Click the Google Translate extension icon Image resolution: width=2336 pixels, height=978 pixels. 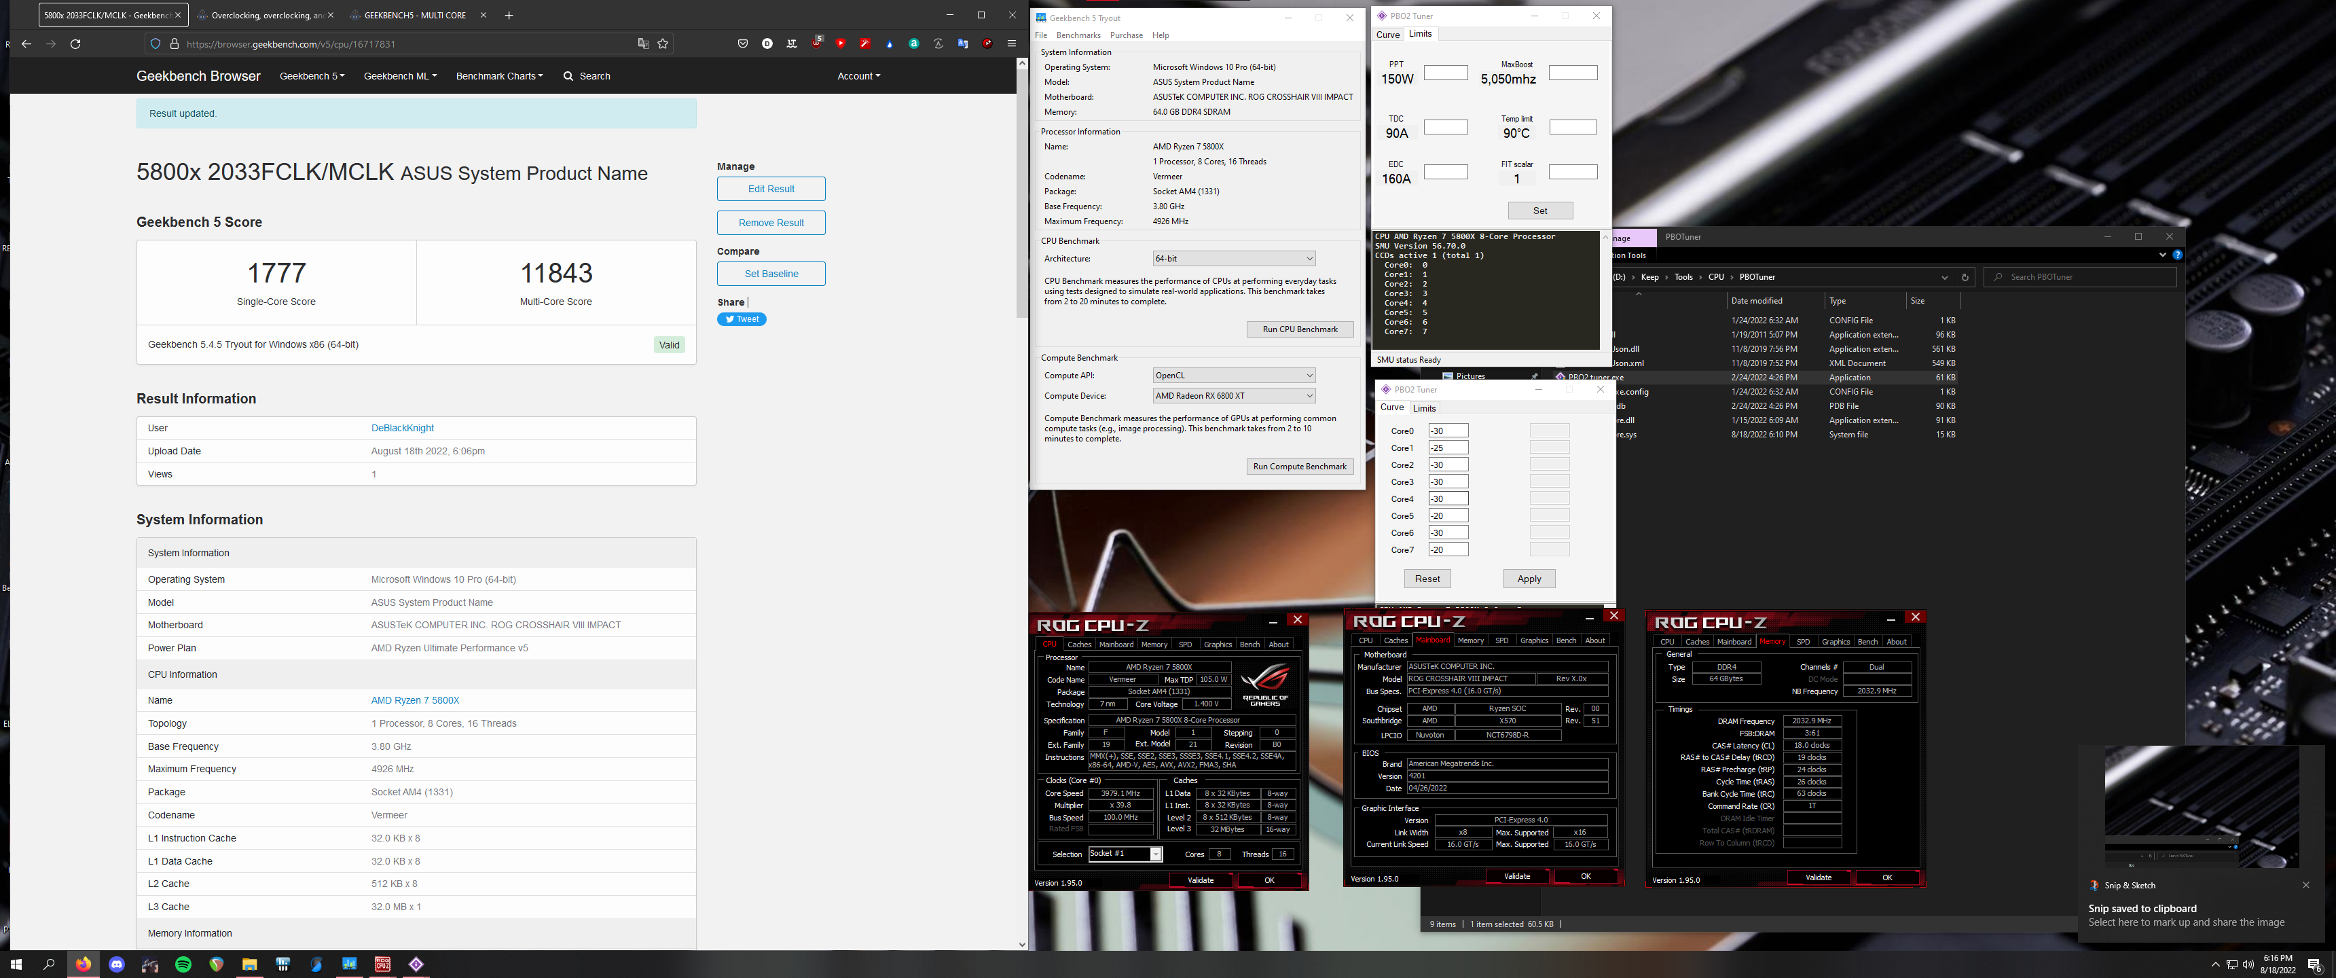point(963,43)
